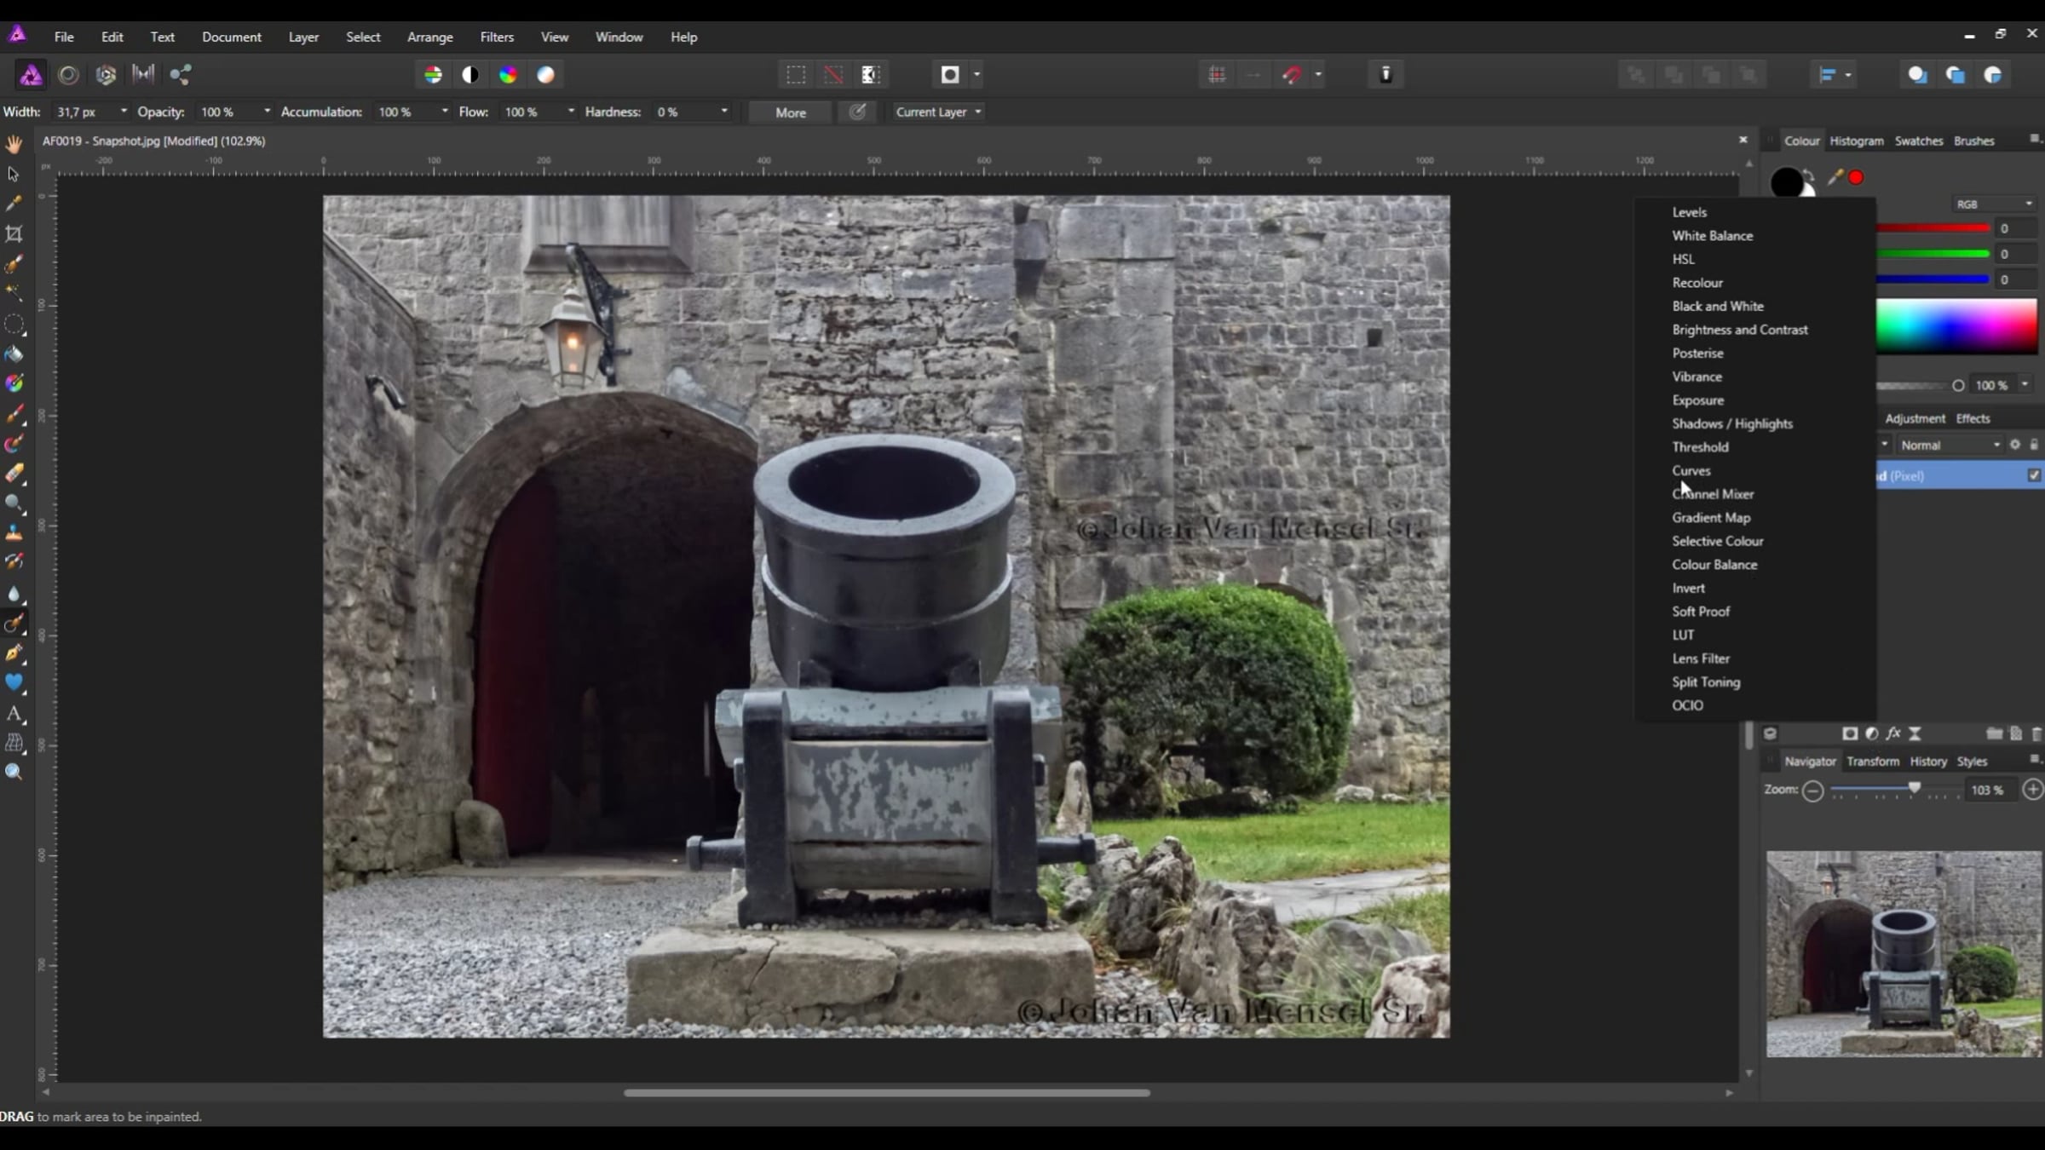Choose Curves from the adjustment list

(1691, 470)
